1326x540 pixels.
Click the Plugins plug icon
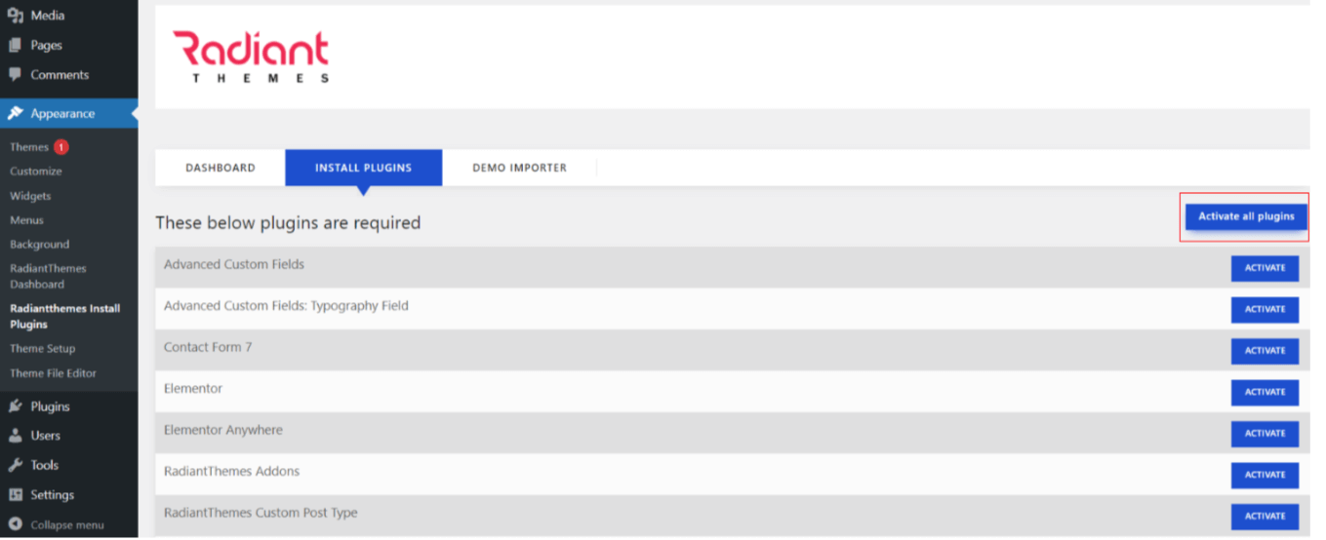(x=16, y=406)
